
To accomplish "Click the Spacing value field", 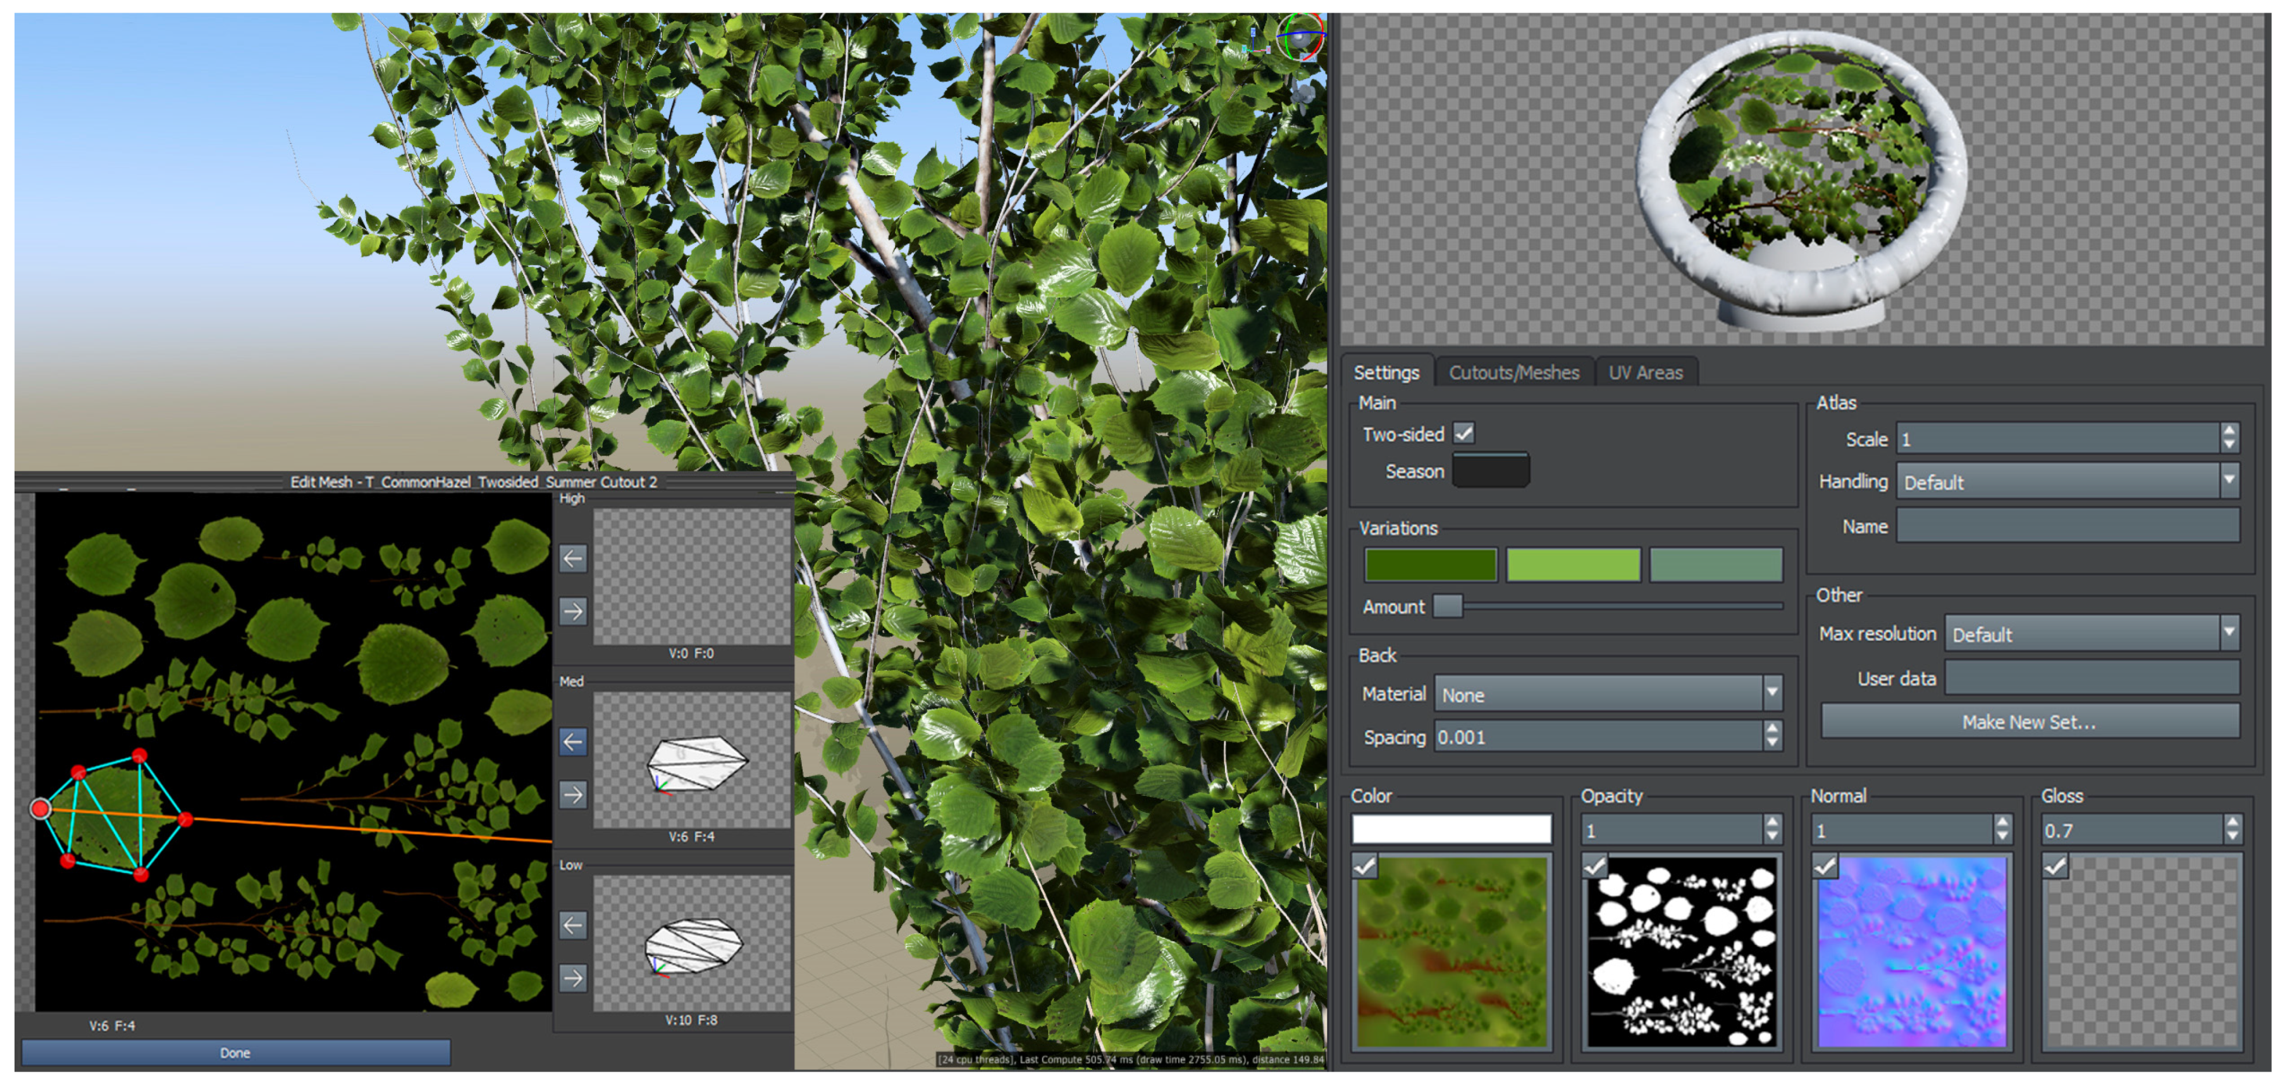I will (x=1598, y=736).
